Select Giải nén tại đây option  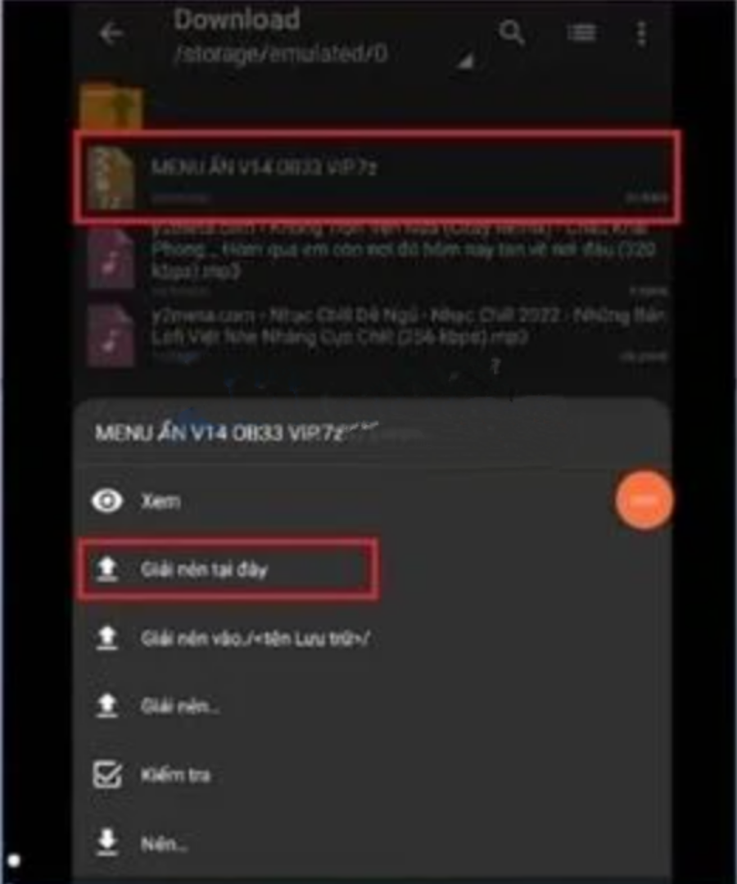[x=228, y=569]
